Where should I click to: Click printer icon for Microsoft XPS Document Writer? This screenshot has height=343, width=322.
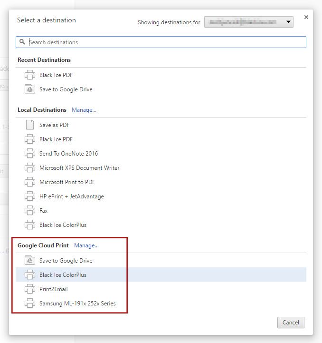pos(30,168)
